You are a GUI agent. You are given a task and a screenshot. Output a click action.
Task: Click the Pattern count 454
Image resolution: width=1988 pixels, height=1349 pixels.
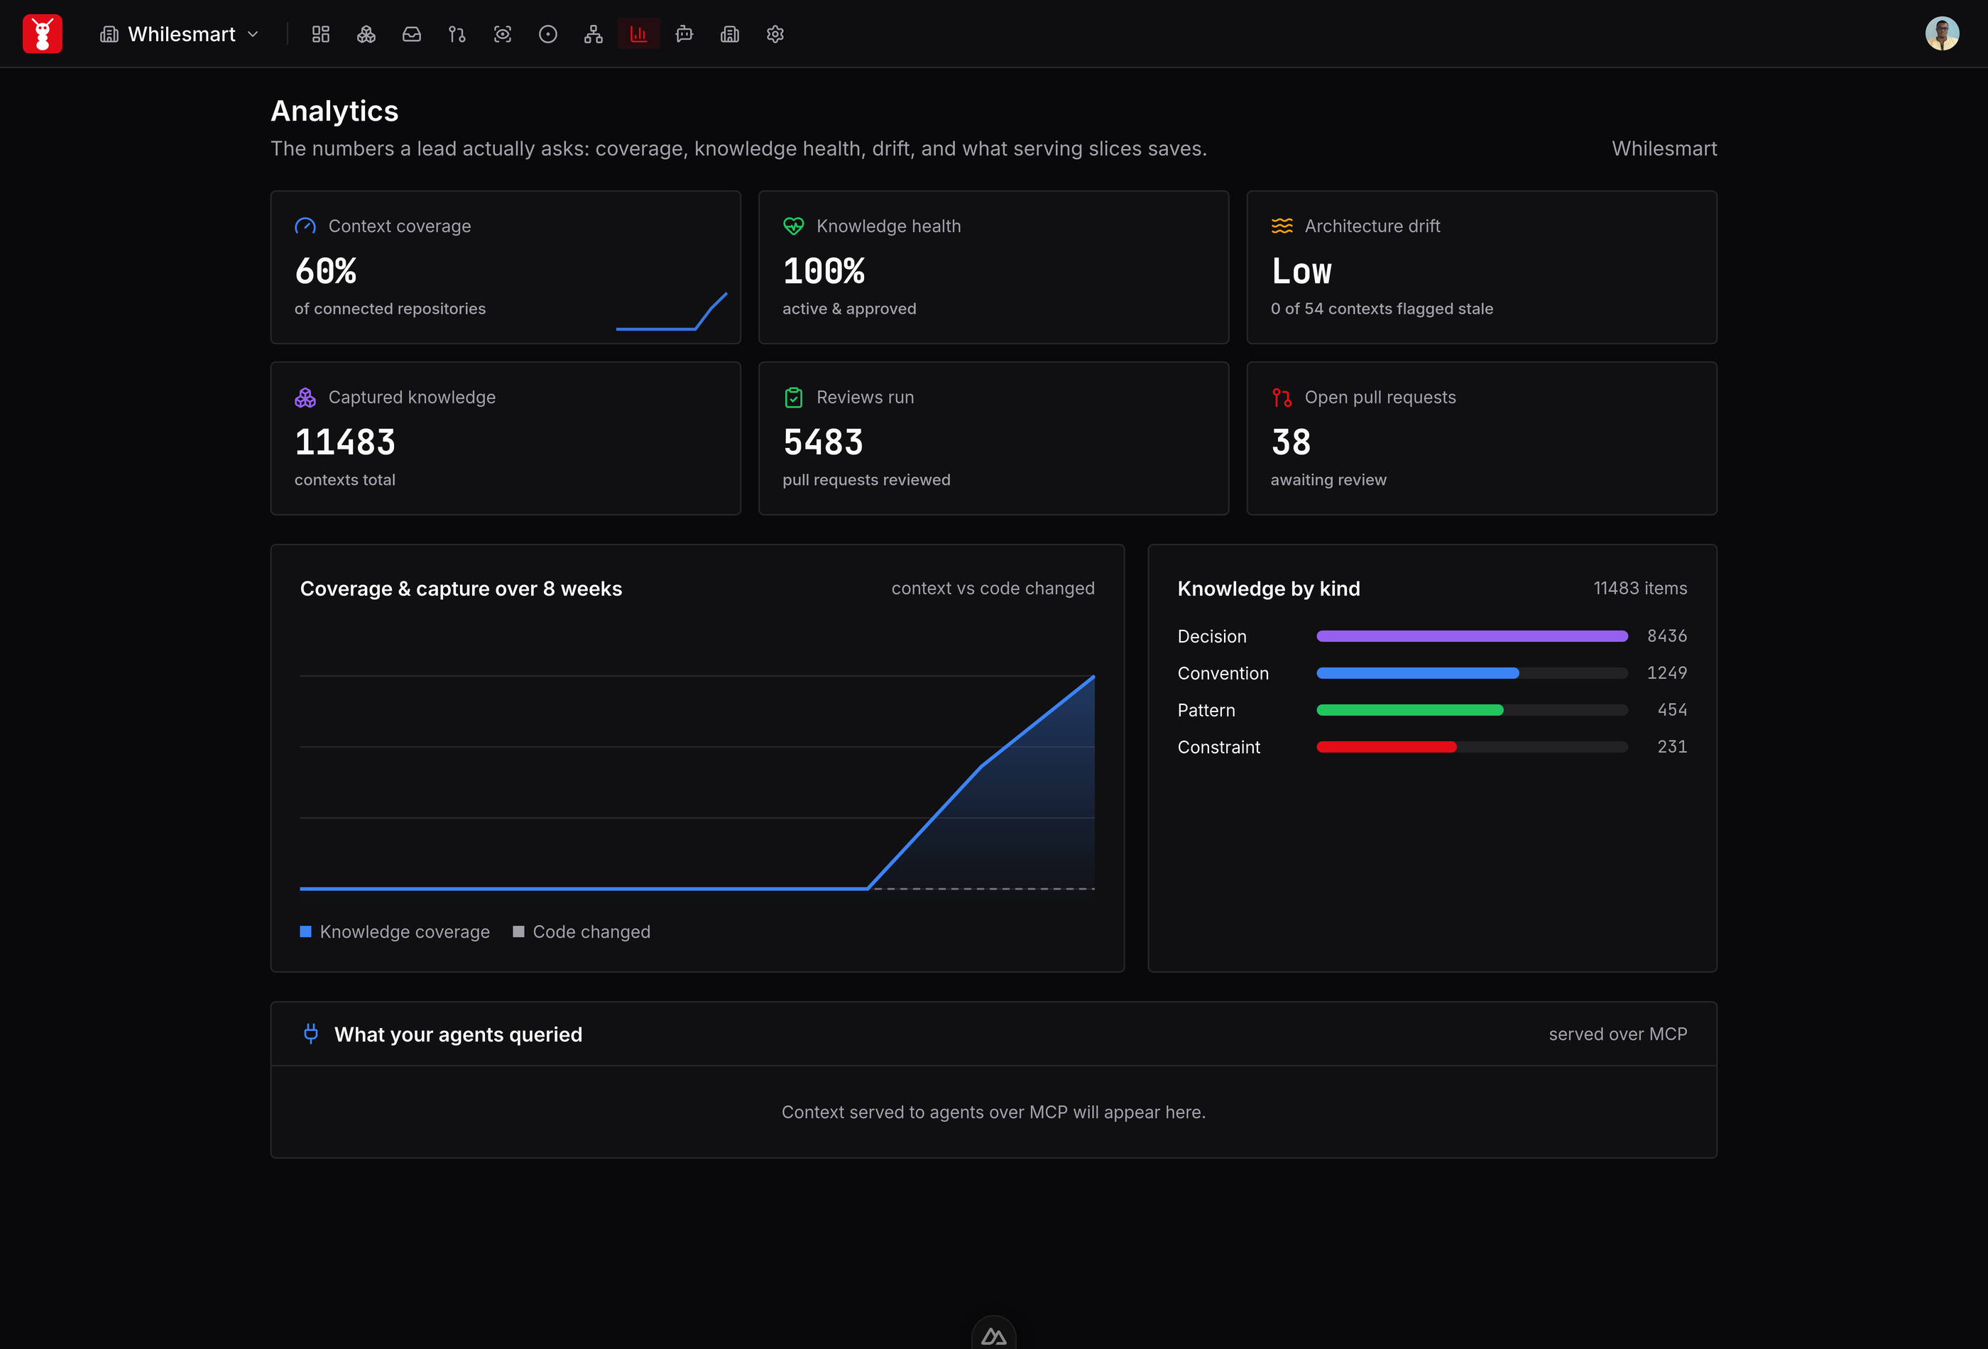(1672, 710)
